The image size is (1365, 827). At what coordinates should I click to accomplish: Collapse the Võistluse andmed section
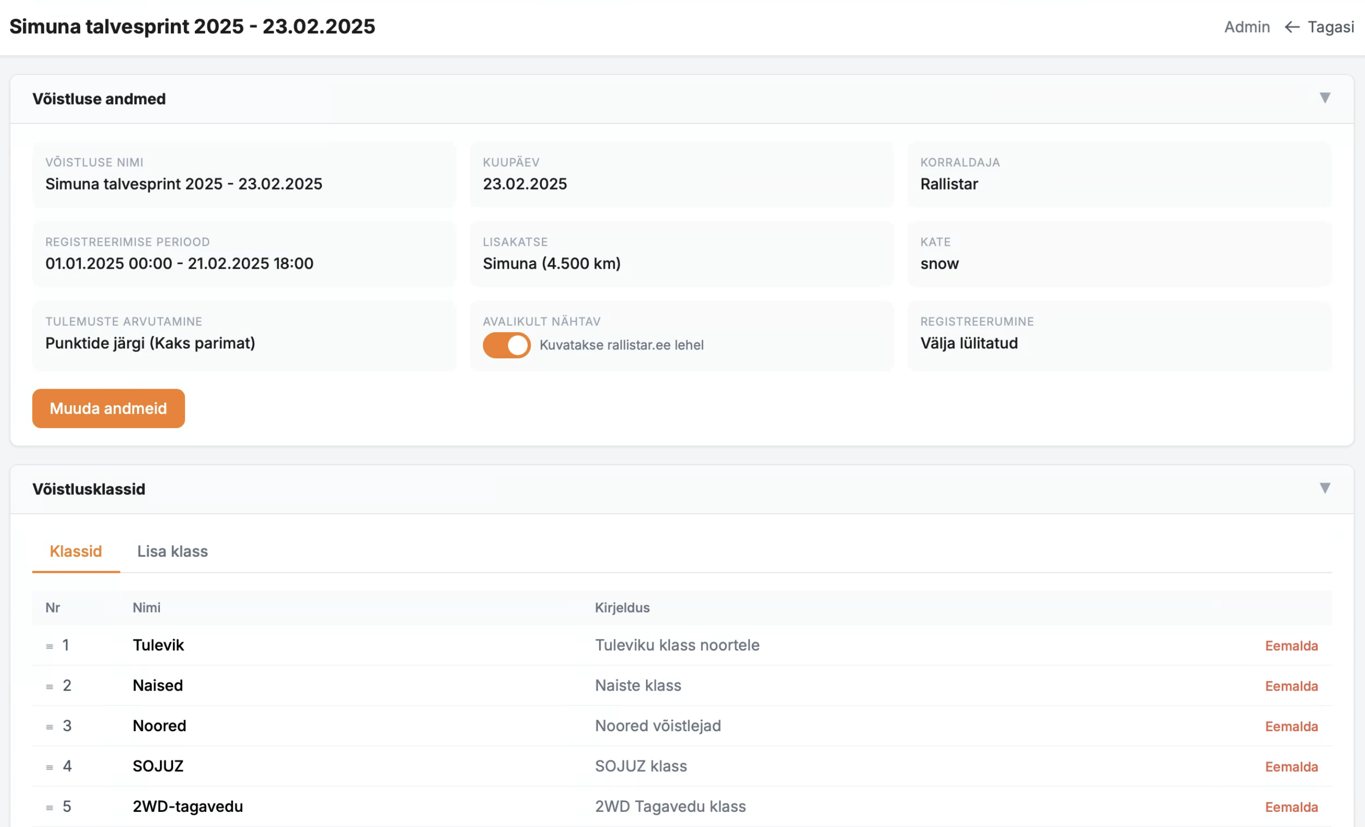(x=1324, y=98)
